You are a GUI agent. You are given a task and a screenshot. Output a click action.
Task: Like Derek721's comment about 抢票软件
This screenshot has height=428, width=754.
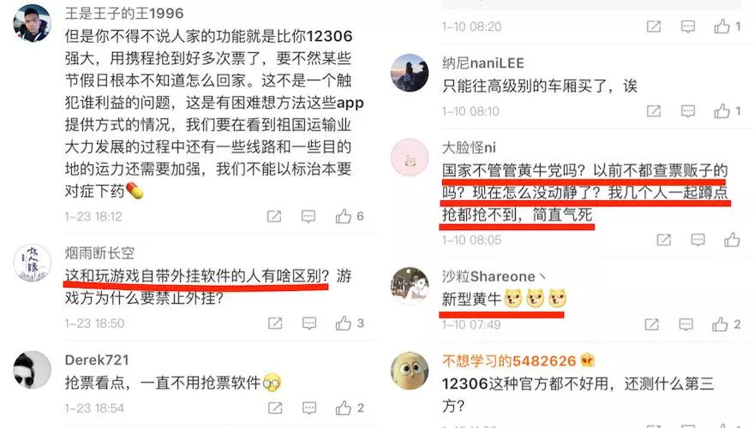344,408
